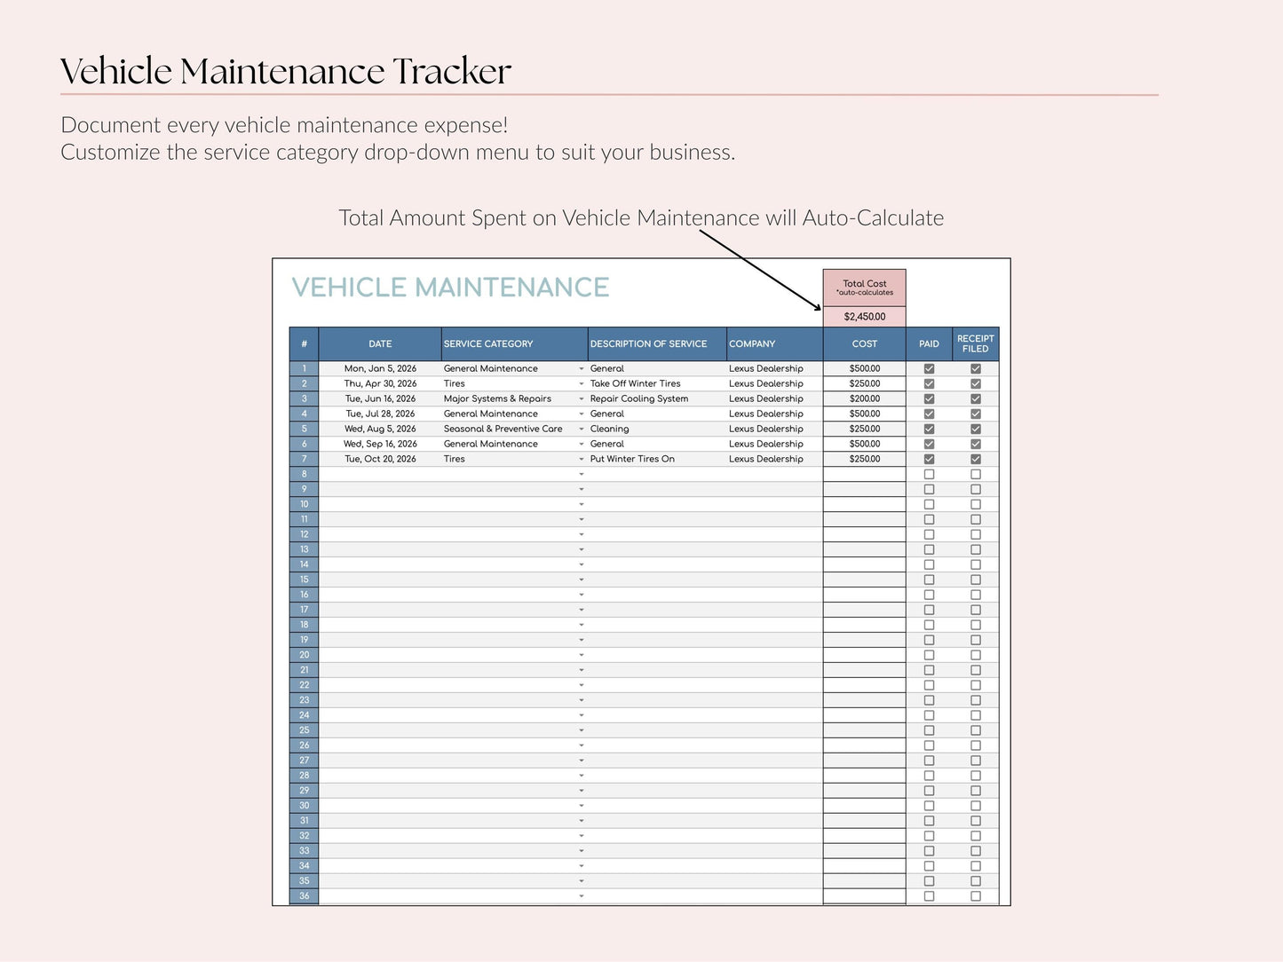Select date cell Thu, Apr 30, 2026

(x=380, y=383)
